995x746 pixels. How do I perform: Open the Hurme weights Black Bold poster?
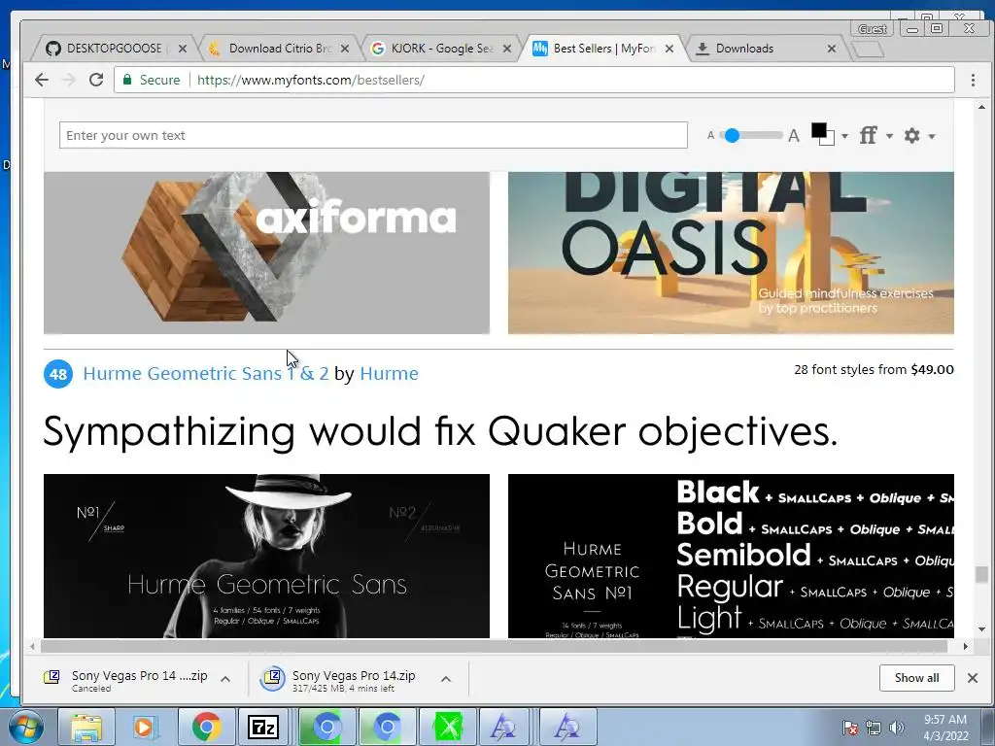[x=731, y=556]
